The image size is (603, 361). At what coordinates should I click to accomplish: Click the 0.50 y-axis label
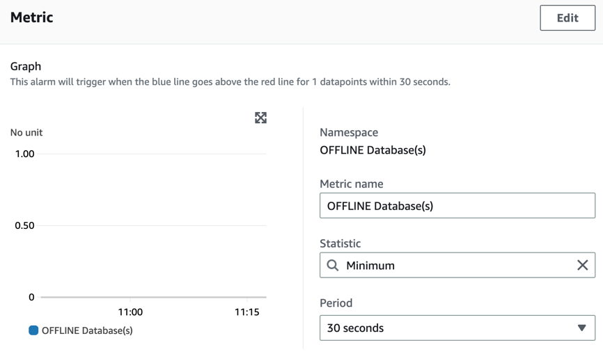[25, 225]
